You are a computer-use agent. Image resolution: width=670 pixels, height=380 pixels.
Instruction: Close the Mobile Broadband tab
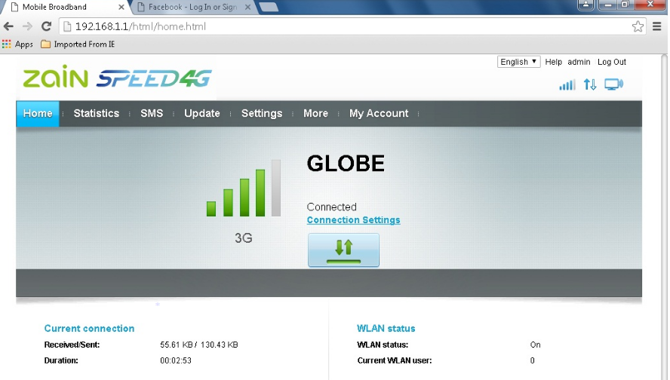point(121,8)
